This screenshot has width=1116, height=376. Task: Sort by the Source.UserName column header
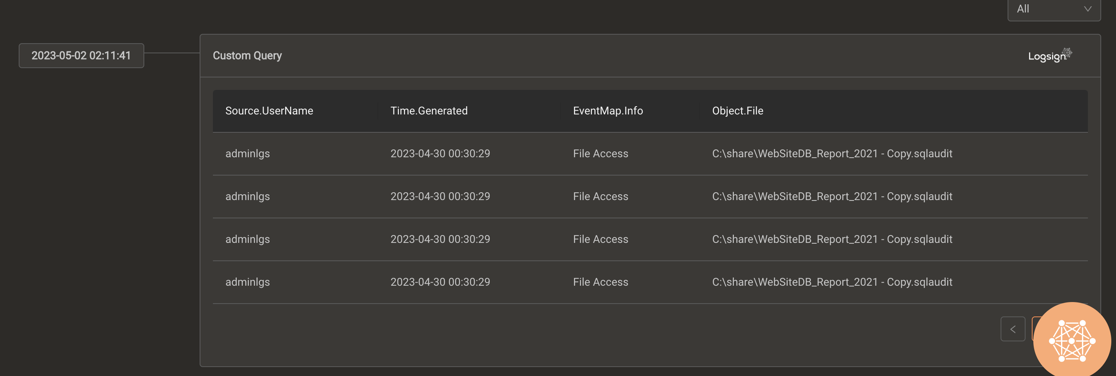pyautogui.click(x=269, y=111)
